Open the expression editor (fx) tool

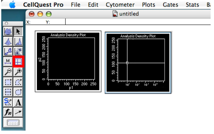point(8,112)
